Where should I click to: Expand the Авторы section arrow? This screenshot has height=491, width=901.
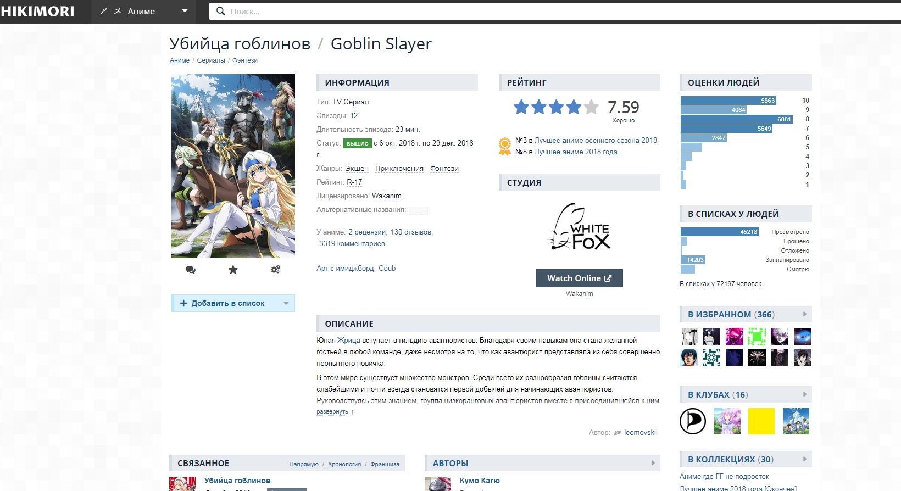(x=653, y=463)
